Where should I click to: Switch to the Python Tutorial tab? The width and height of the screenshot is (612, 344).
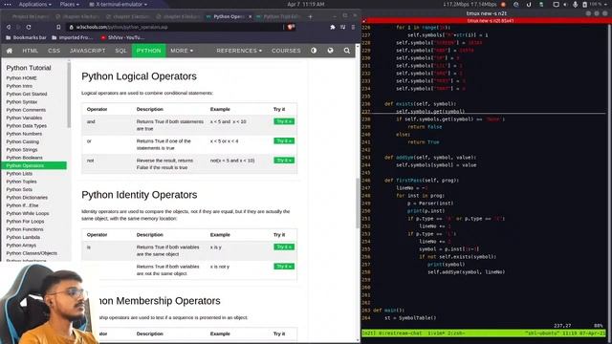(278, 17)
